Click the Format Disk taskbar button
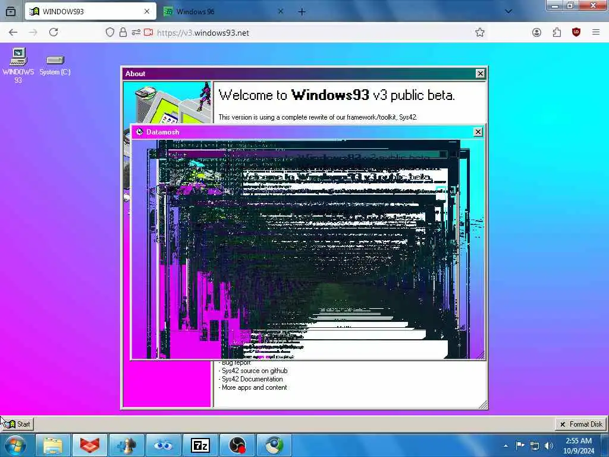This screenshot has width=609, height=457. coord(581,424)
